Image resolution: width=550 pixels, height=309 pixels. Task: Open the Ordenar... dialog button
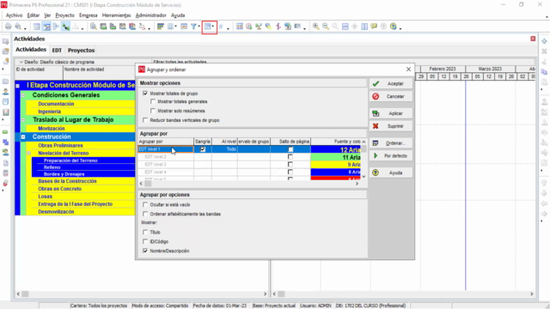click(391, 143)
